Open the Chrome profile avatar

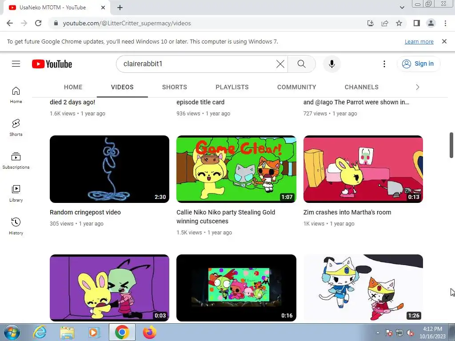coord(431,23)
